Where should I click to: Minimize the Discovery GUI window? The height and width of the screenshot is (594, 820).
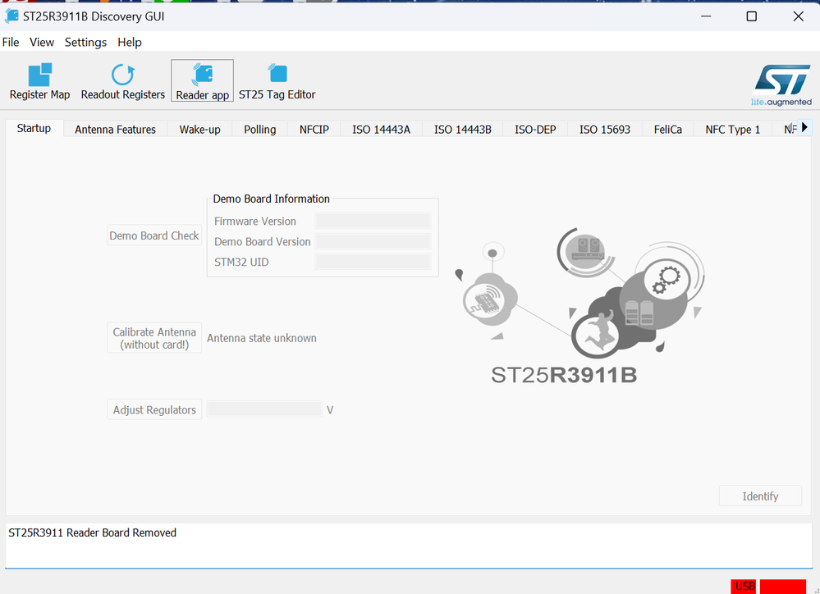coord(706,16)
